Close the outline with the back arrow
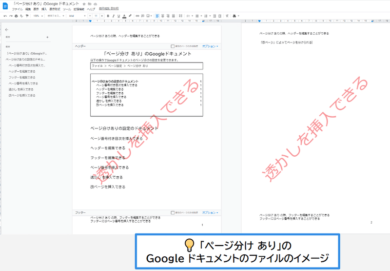 pos(7,30)
